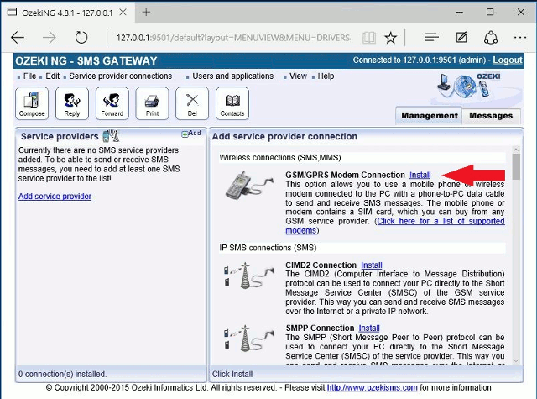Open the View menu
The height and width of the screenshot is (399, 537).
coord(298,76)
